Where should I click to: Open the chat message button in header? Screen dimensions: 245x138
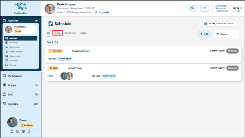[204, 8]
